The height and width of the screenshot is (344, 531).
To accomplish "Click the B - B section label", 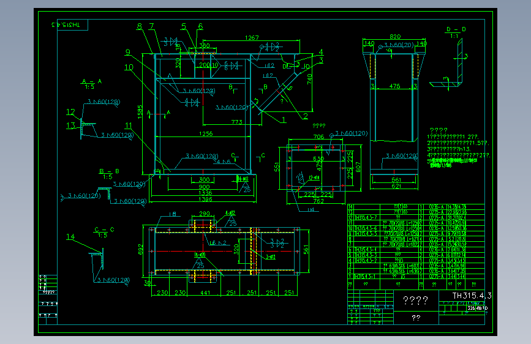I will [x=109, y=171].
